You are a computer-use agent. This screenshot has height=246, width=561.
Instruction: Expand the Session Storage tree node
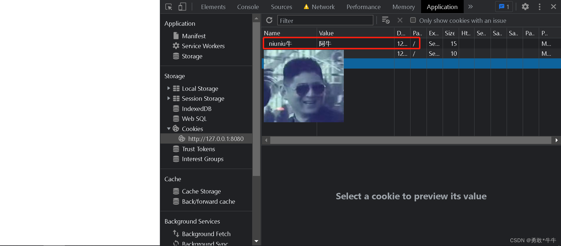(169, 98)
